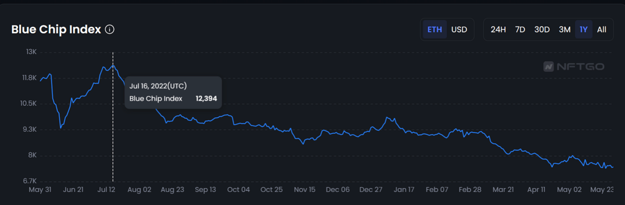Click the 10.5K y-axis label

(28, 104)
